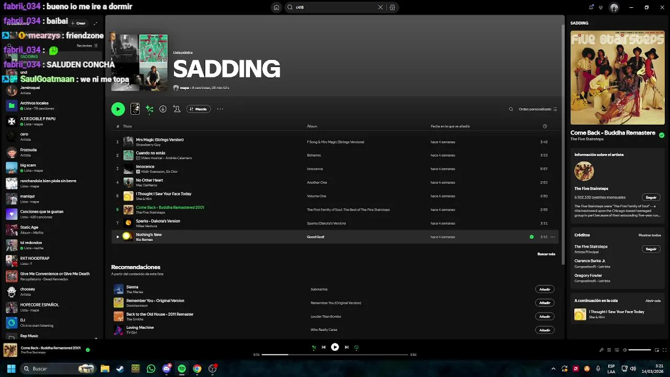Go to Spotify home via house icon

click(276, 7)
